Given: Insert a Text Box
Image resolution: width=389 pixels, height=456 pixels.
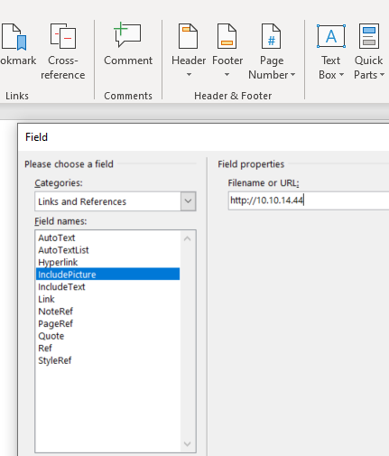Looking at the screenshot, I should point(331,51).
